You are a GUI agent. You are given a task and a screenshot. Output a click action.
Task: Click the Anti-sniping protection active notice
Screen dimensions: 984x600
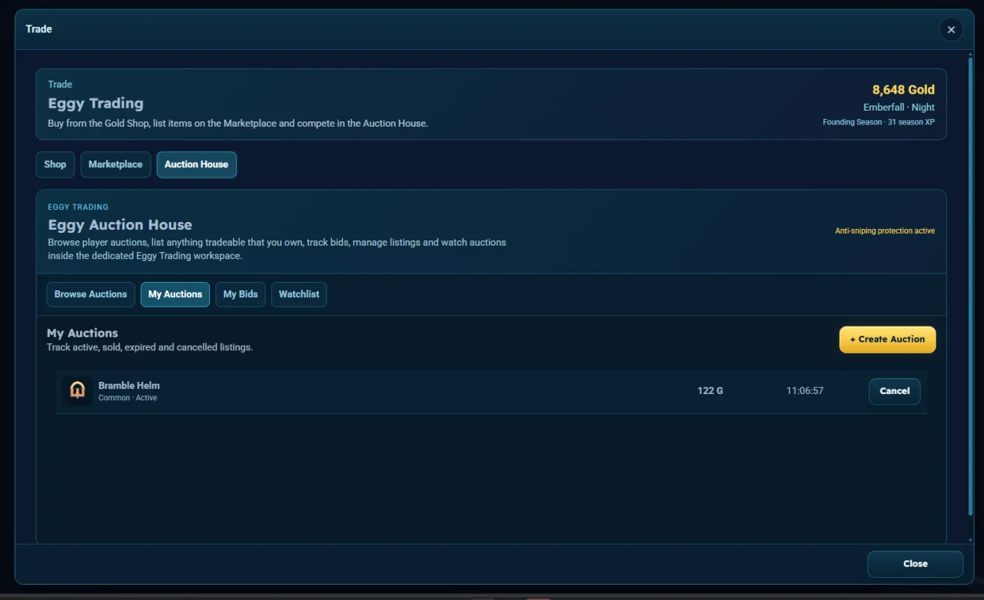tap(885, 231)
